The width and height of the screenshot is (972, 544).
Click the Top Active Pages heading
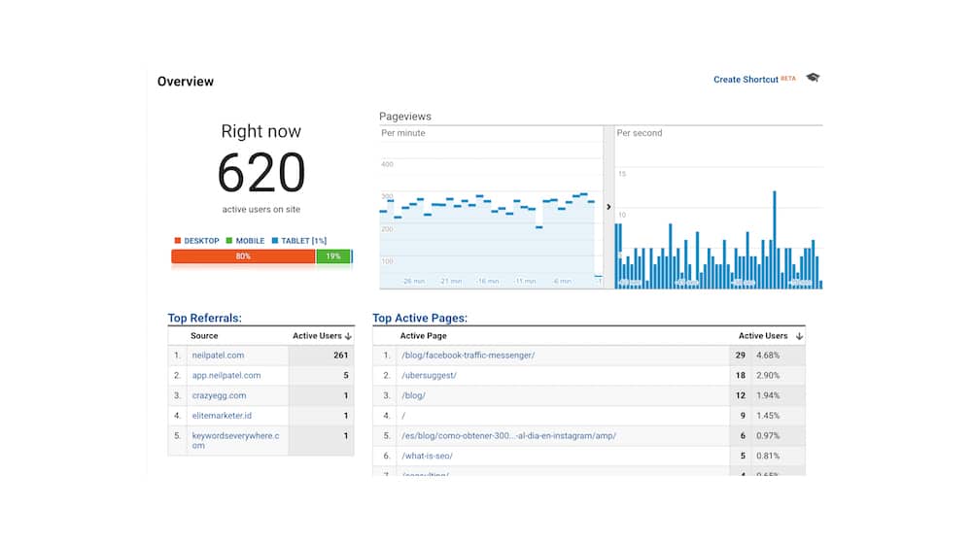coord(420,318)
